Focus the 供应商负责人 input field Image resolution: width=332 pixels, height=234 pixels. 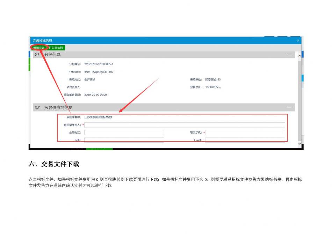click(x=185, y=125)
